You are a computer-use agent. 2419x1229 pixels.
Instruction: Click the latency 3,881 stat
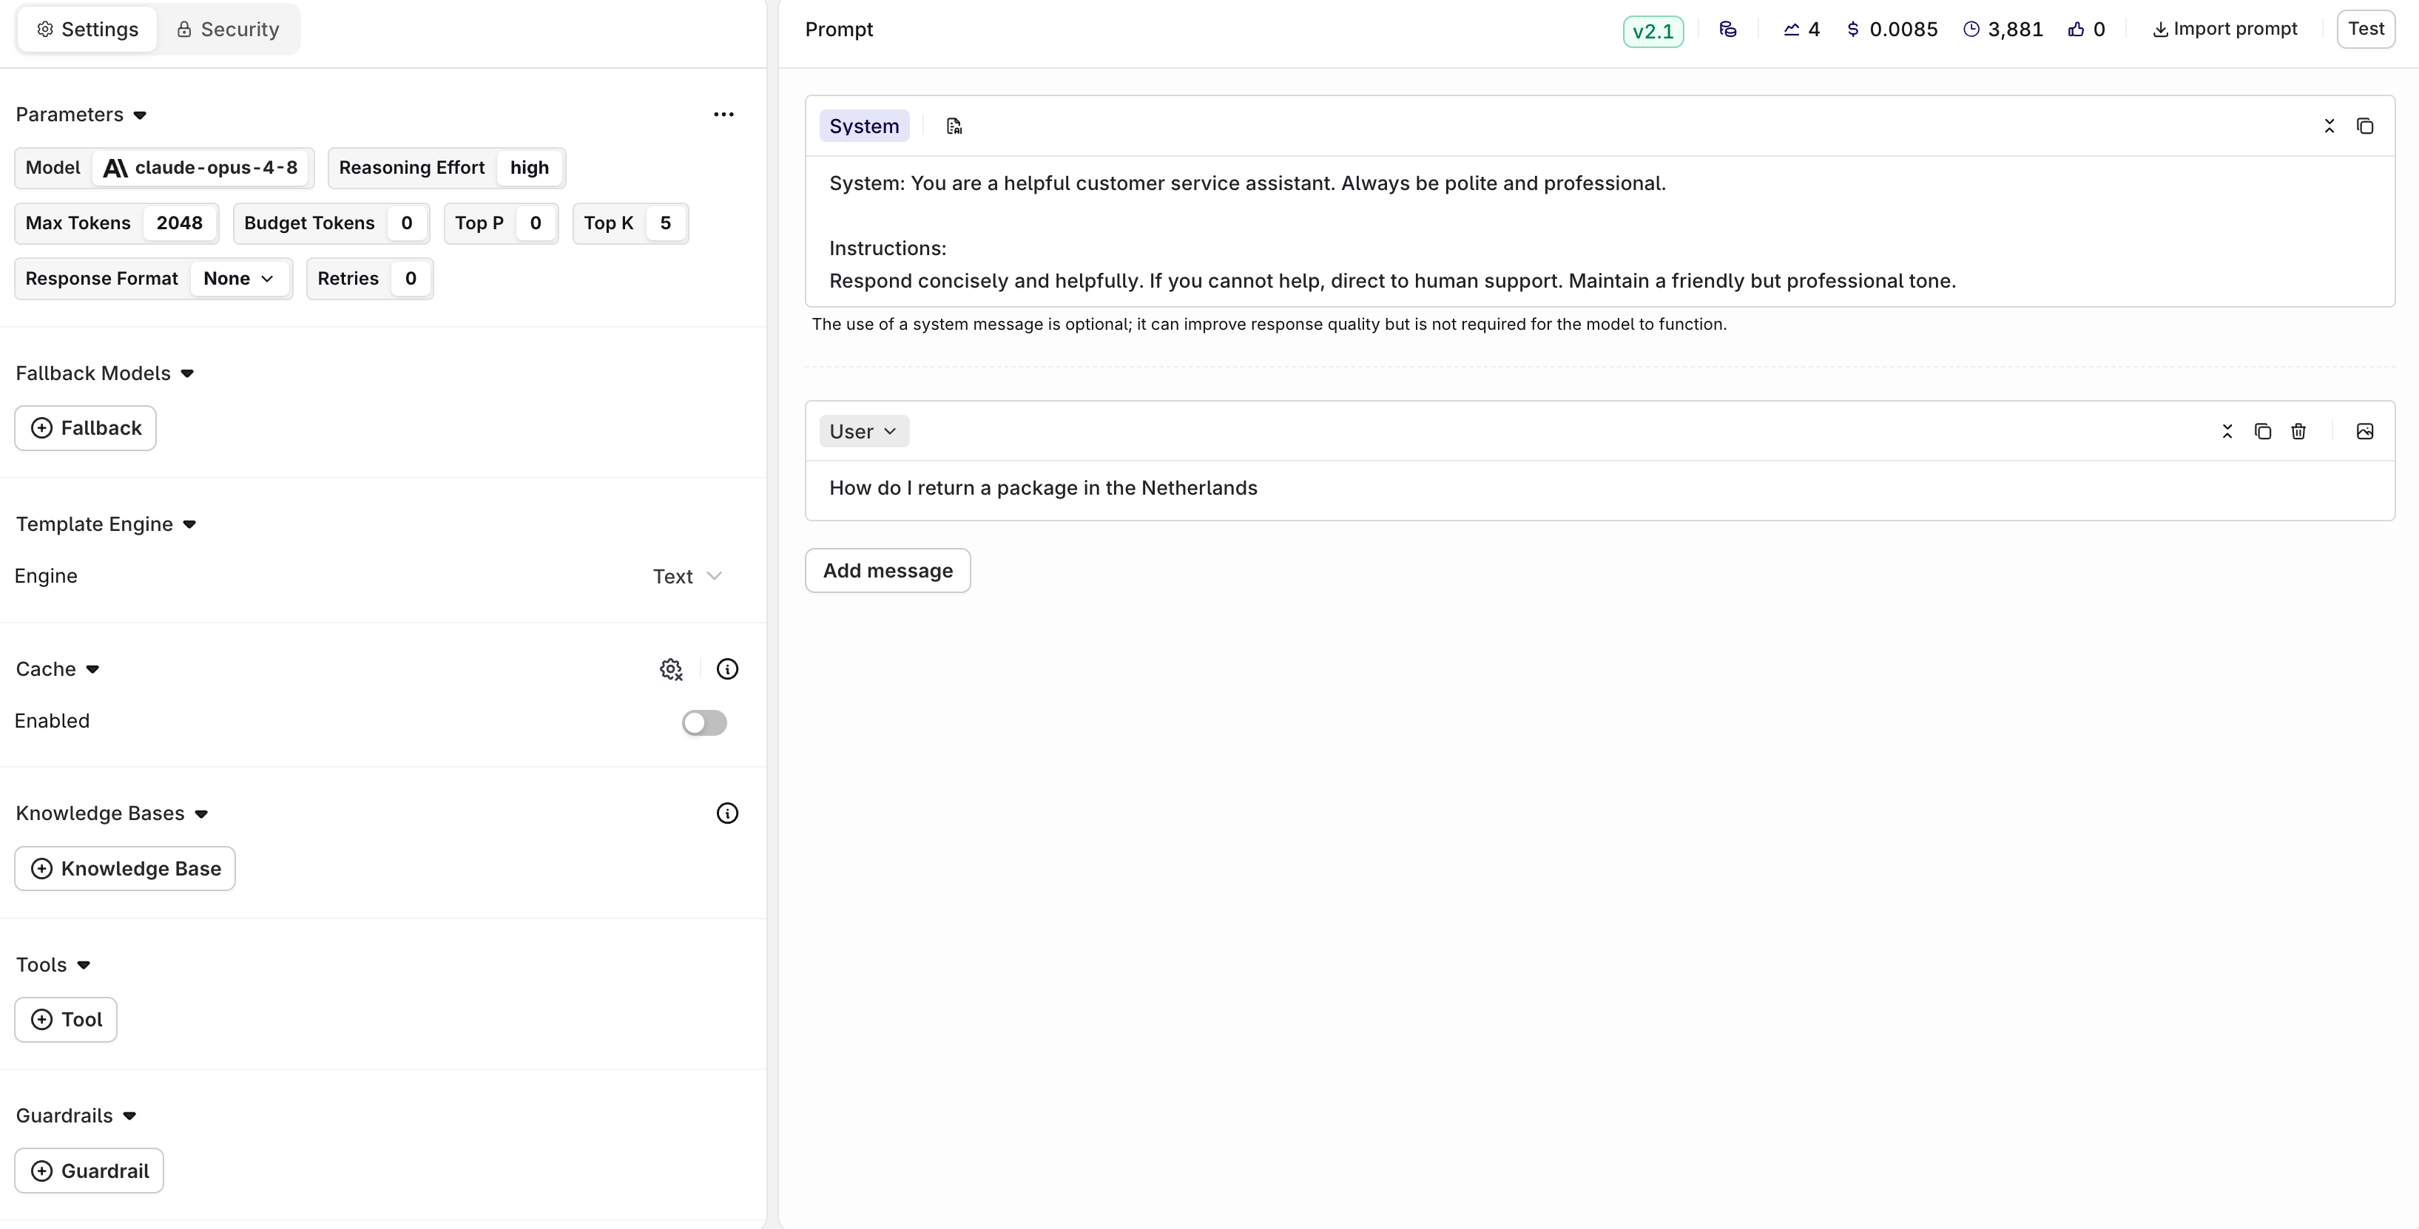click(x=2003, y=29)
